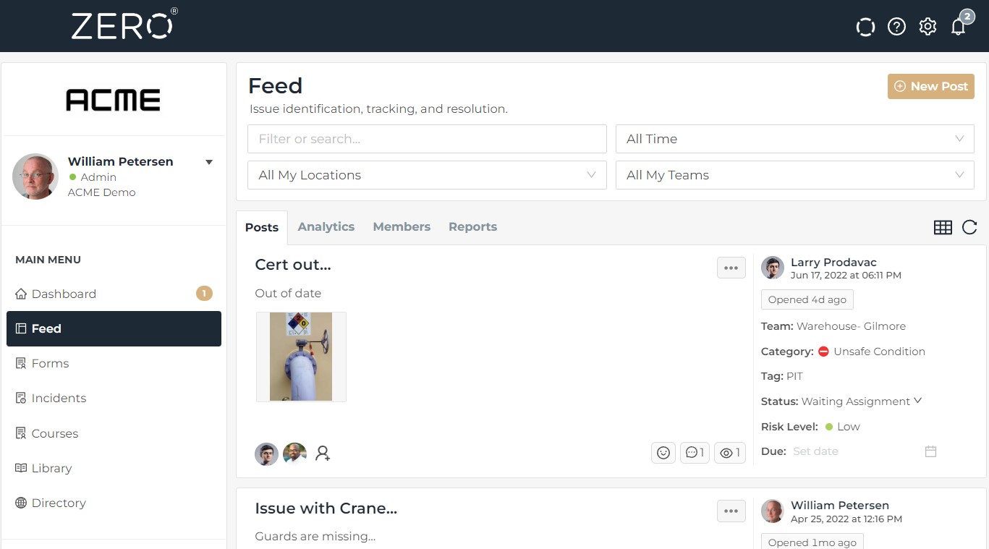Click the New Post button
989x549 pixels.
pyautogui.click(x=930, y=86)
